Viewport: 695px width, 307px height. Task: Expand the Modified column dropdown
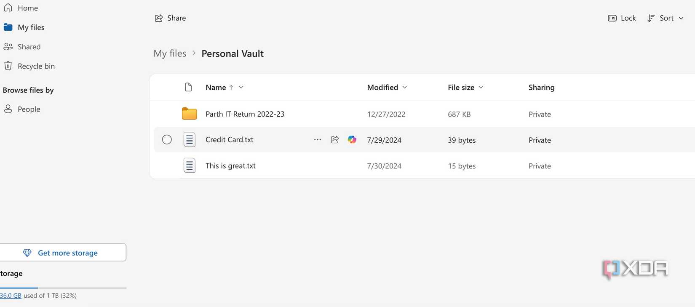point(405,87)
